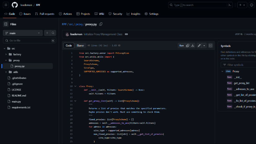This screenshot has height=144, width=256.
Task: Collapse the file tree side panel
Action: (x=6, y=24)
